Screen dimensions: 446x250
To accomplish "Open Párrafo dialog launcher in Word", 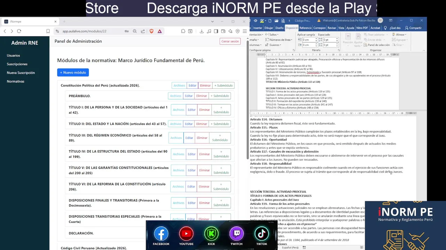I will click(339, 50).
